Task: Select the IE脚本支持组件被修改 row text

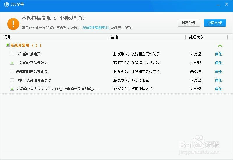Action: click(x=33, y=80)
